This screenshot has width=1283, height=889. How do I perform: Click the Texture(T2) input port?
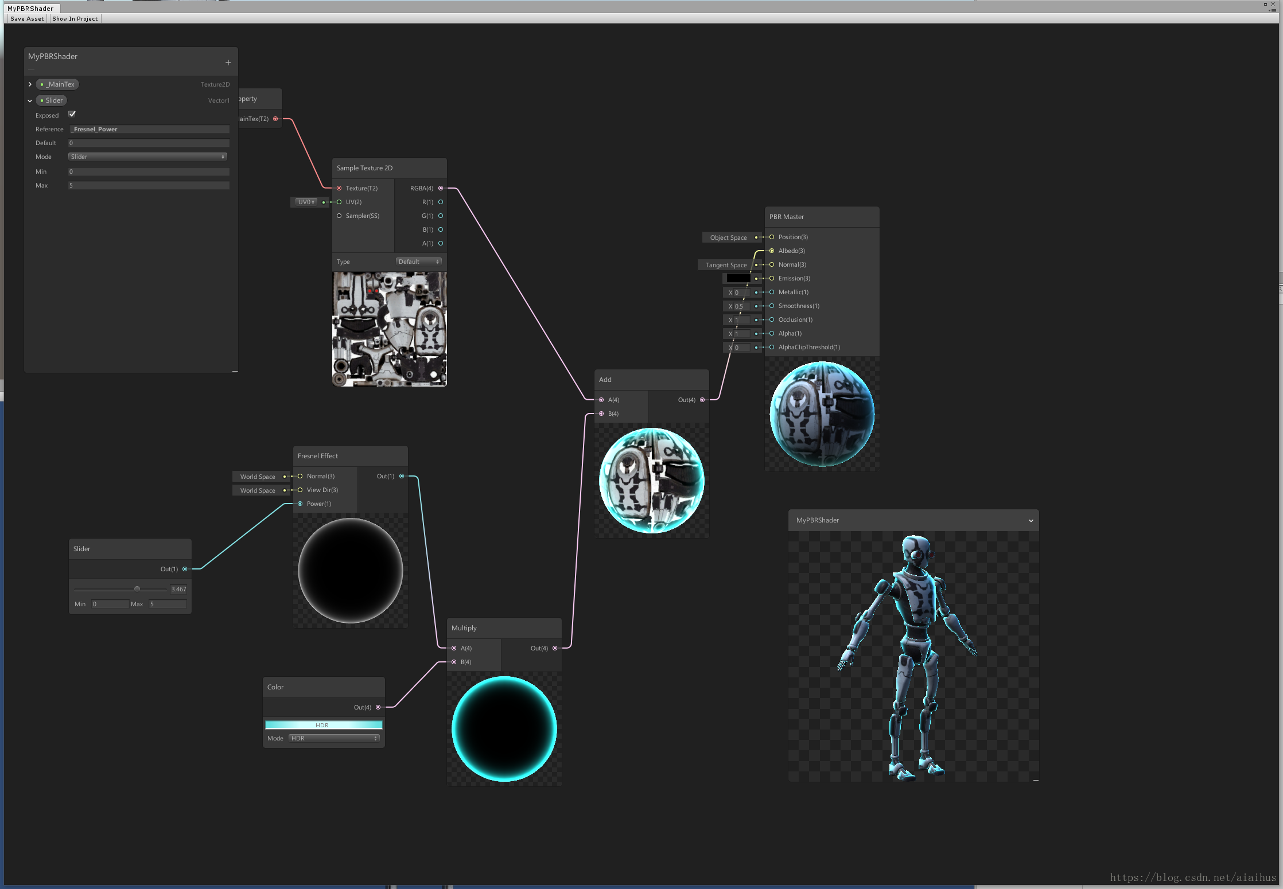(339, 188)
